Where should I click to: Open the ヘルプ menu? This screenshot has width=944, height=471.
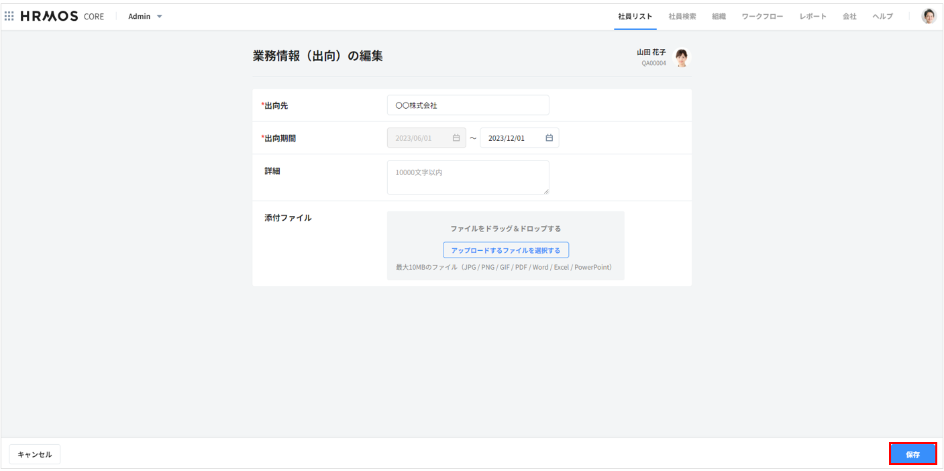coord(882,16)
